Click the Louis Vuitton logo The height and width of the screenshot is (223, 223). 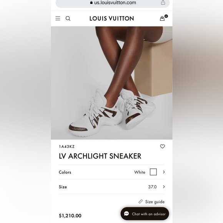pyautogui.click(x=111, y=18)
